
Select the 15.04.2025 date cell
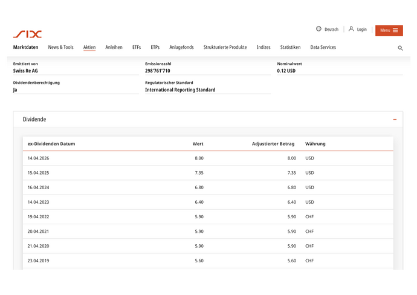tap(38, 173)
